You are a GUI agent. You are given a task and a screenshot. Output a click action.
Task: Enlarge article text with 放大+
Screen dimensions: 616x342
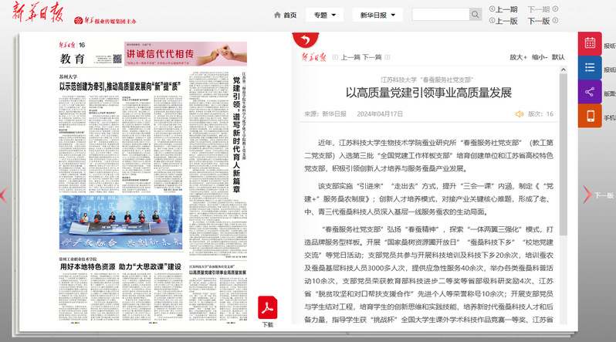518,57
